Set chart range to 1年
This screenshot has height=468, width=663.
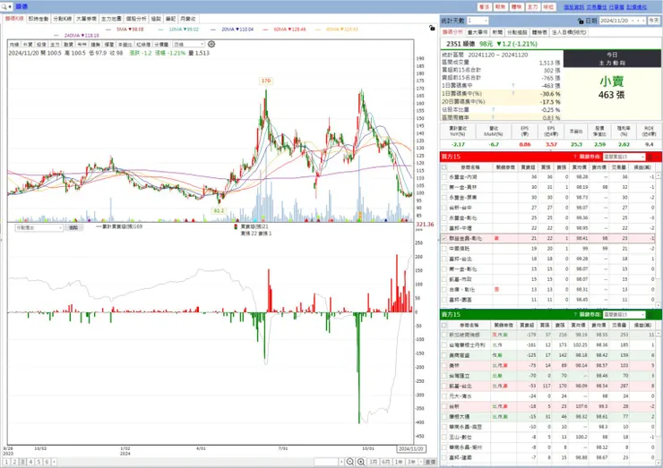(x=399, y=462)
